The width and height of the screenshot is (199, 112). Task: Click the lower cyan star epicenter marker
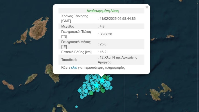96,86
